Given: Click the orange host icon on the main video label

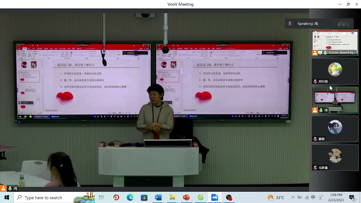Looking at the screenshot, I should (3, 189).
